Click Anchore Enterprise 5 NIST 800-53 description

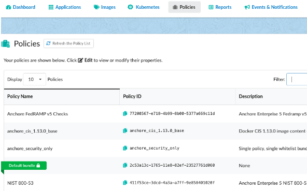[273, 183]
